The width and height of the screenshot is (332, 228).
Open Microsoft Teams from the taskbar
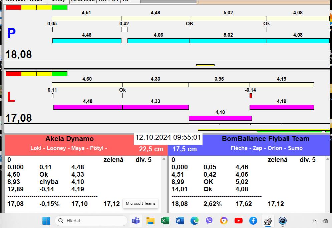[x=136, y=221]
